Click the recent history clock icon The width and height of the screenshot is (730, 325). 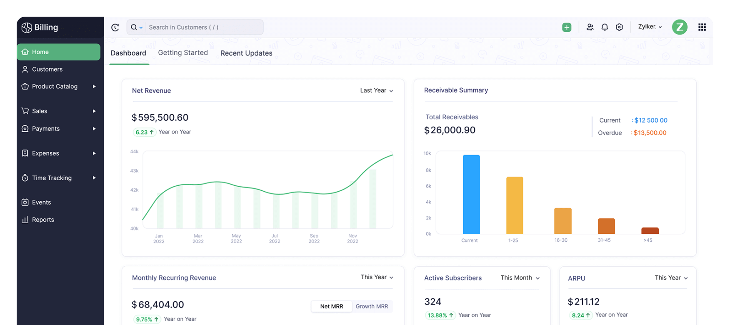click(115, 27)
